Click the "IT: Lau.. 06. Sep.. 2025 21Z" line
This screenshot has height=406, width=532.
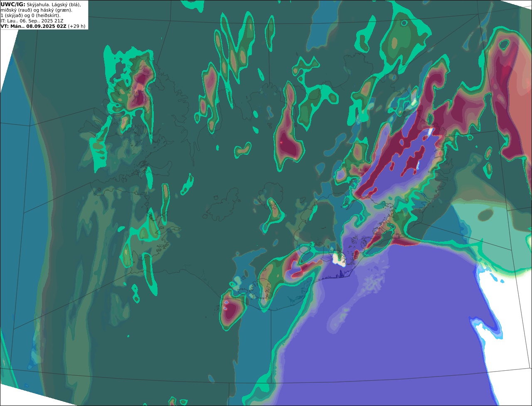(32, 21)
